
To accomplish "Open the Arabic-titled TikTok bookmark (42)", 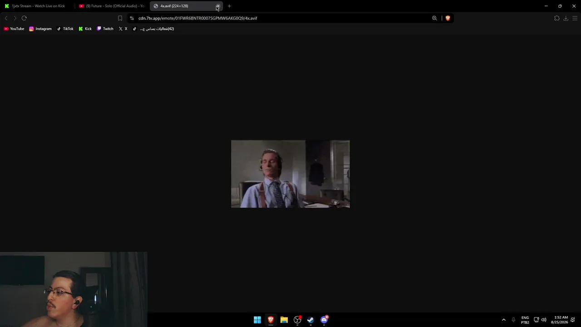I will click(x=153, y=29).
